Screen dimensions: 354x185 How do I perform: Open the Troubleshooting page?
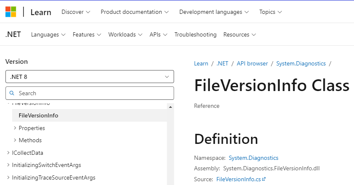[195, 34]
